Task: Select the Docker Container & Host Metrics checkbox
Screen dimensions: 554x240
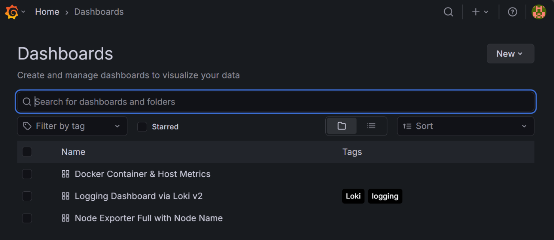Action: coord(27,174)
